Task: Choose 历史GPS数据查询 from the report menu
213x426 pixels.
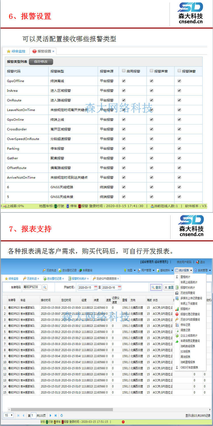Action: point(190,319)
